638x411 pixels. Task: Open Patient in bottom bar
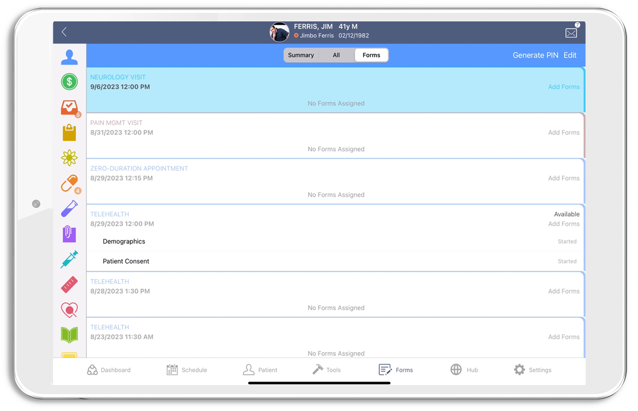coord(260,370)
